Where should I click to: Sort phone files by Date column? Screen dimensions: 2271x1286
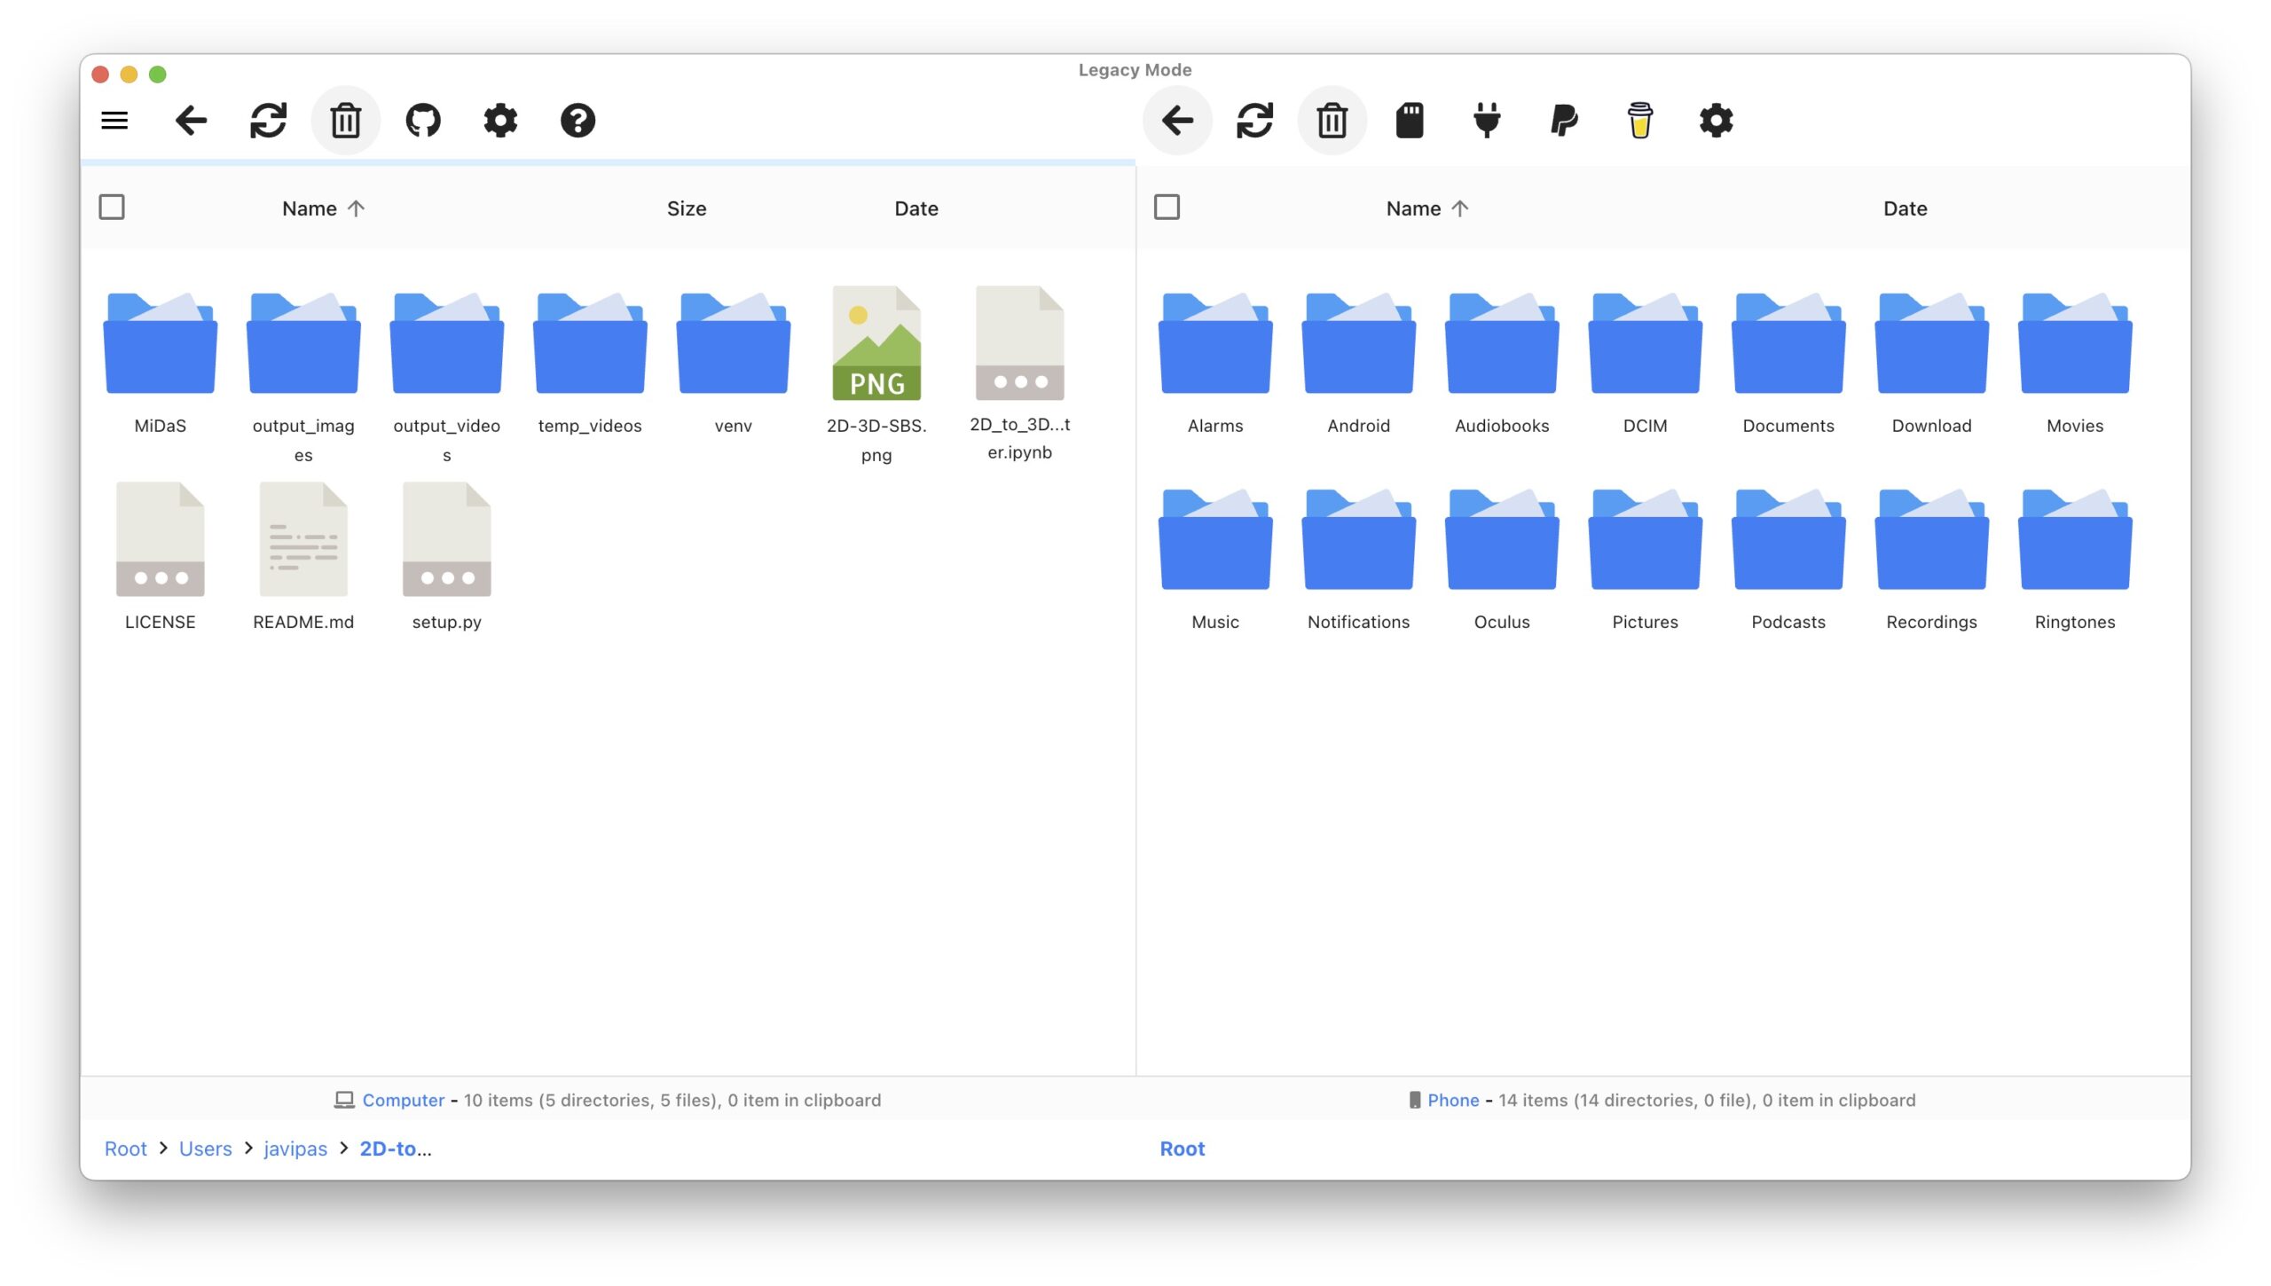[x=1905, y=208]
